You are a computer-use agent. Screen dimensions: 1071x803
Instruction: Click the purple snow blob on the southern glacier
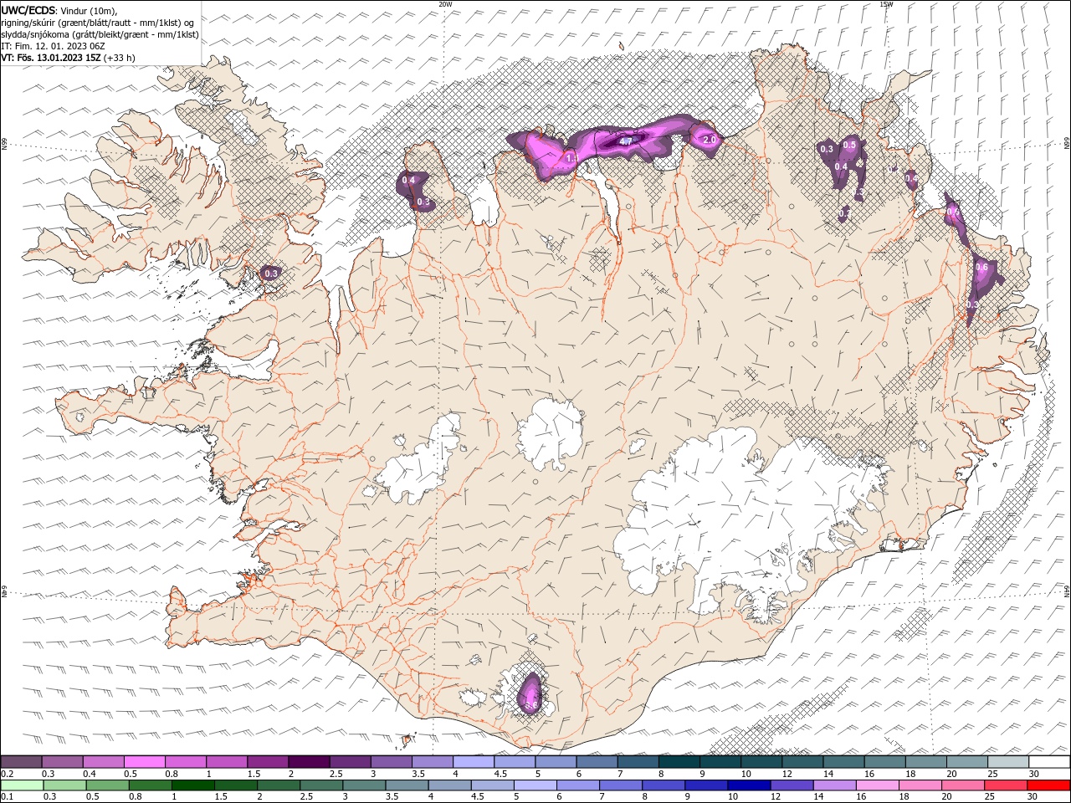[530, 693]
